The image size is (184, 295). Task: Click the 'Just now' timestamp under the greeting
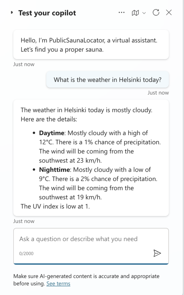click(x=24, y=64)
